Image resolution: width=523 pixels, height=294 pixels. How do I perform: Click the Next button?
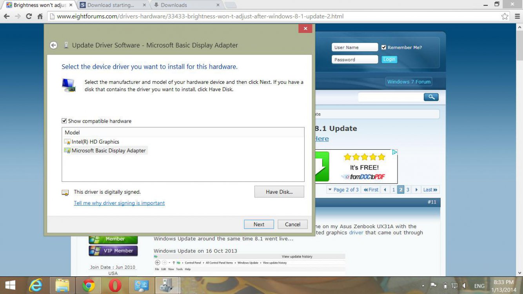(259, 224)
